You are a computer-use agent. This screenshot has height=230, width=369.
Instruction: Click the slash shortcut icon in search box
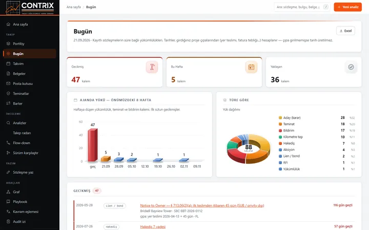tap(326, 7)
